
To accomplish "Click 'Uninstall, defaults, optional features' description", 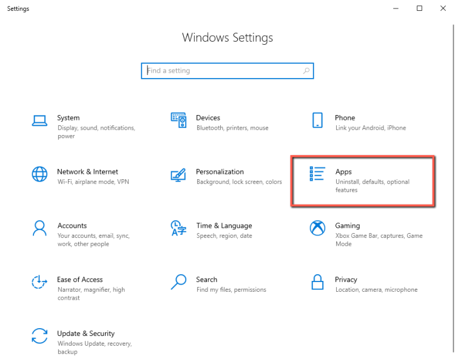I will pos(372,186).
